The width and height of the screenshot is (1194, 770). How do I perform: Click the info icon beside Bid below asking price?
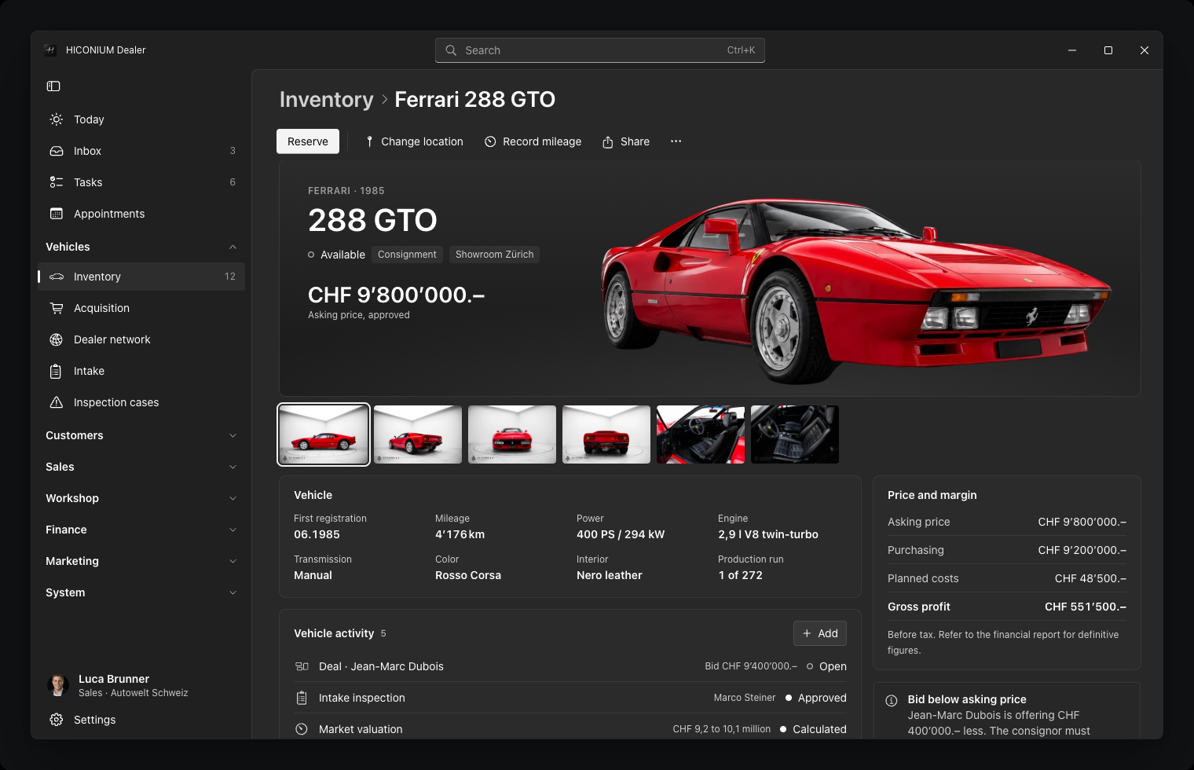pos(892,700)
